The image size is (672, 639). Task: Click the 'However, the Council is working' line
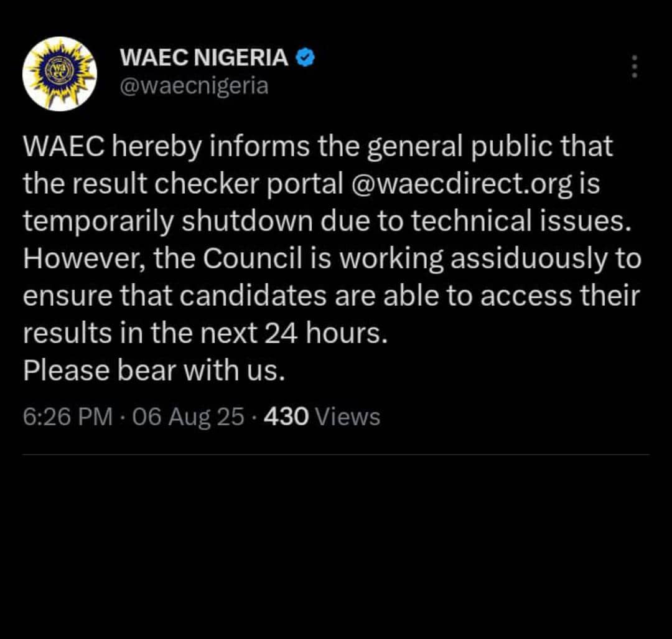click(x=332, y=258)
